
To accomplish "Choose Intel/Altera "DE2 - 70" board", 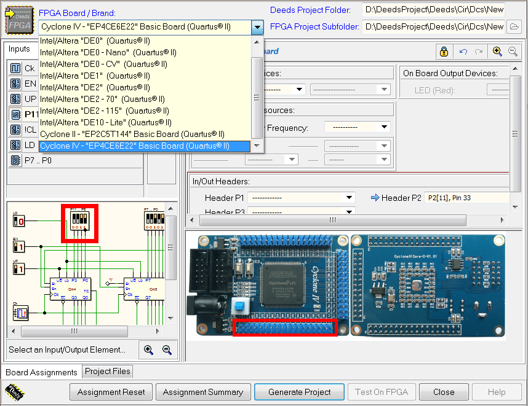I will (145, 99).
